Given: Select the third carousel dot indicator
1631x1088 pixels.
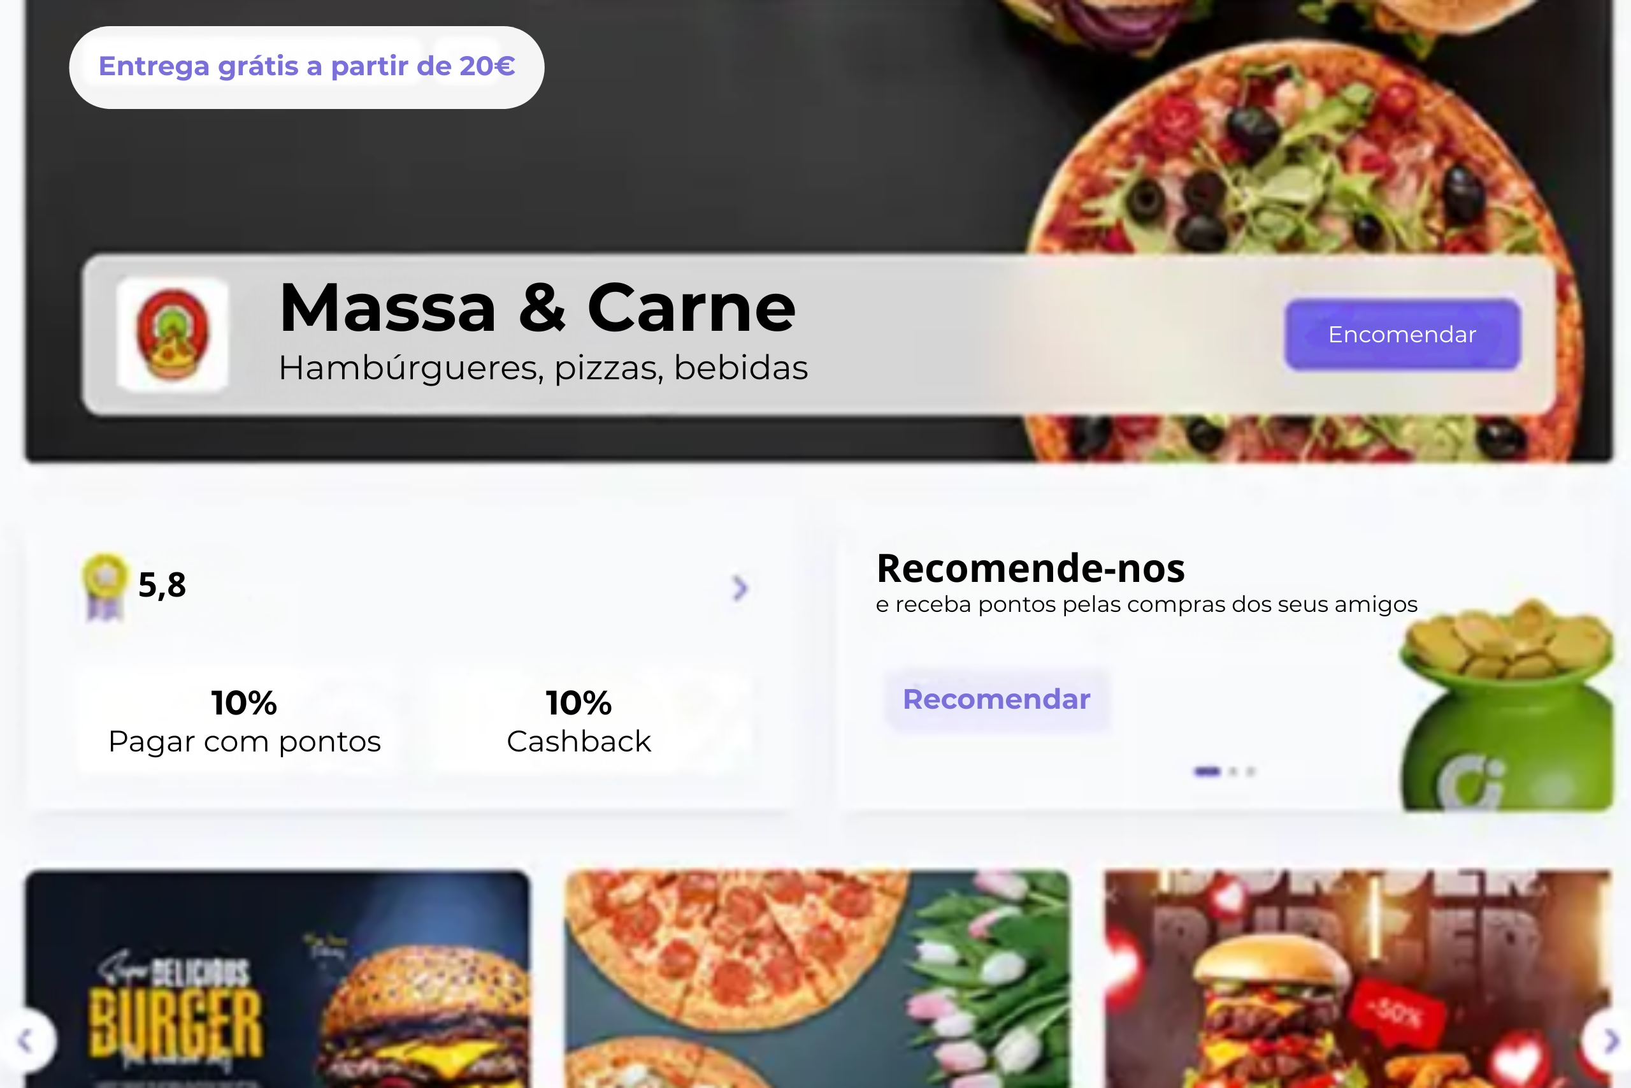Looking at the screenshot, I should [1251, 772].
